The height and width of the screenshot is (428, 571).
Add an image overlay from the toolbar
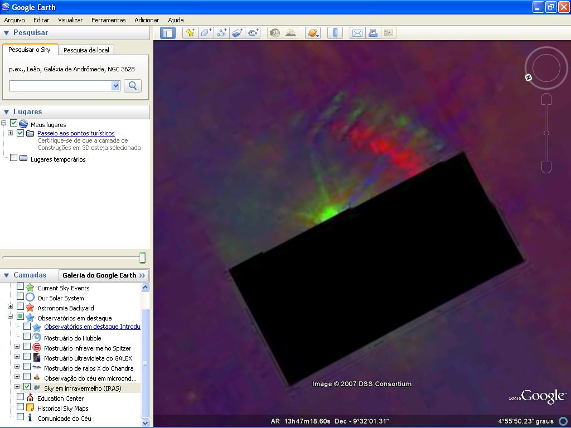coord(238,33)
